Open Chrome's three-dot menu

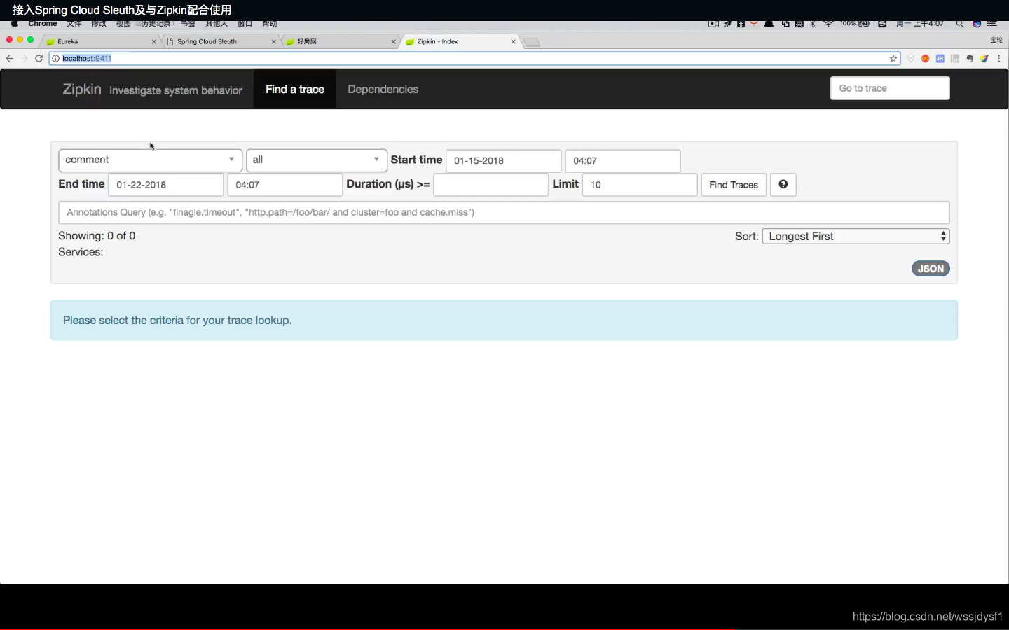click(x=999, y=59)
